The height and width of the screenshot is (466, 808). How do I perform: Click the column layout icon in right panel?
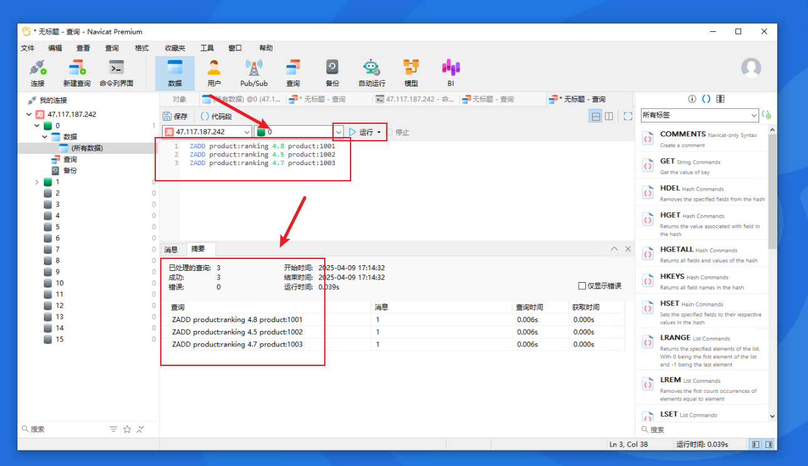tap(720, 99)
